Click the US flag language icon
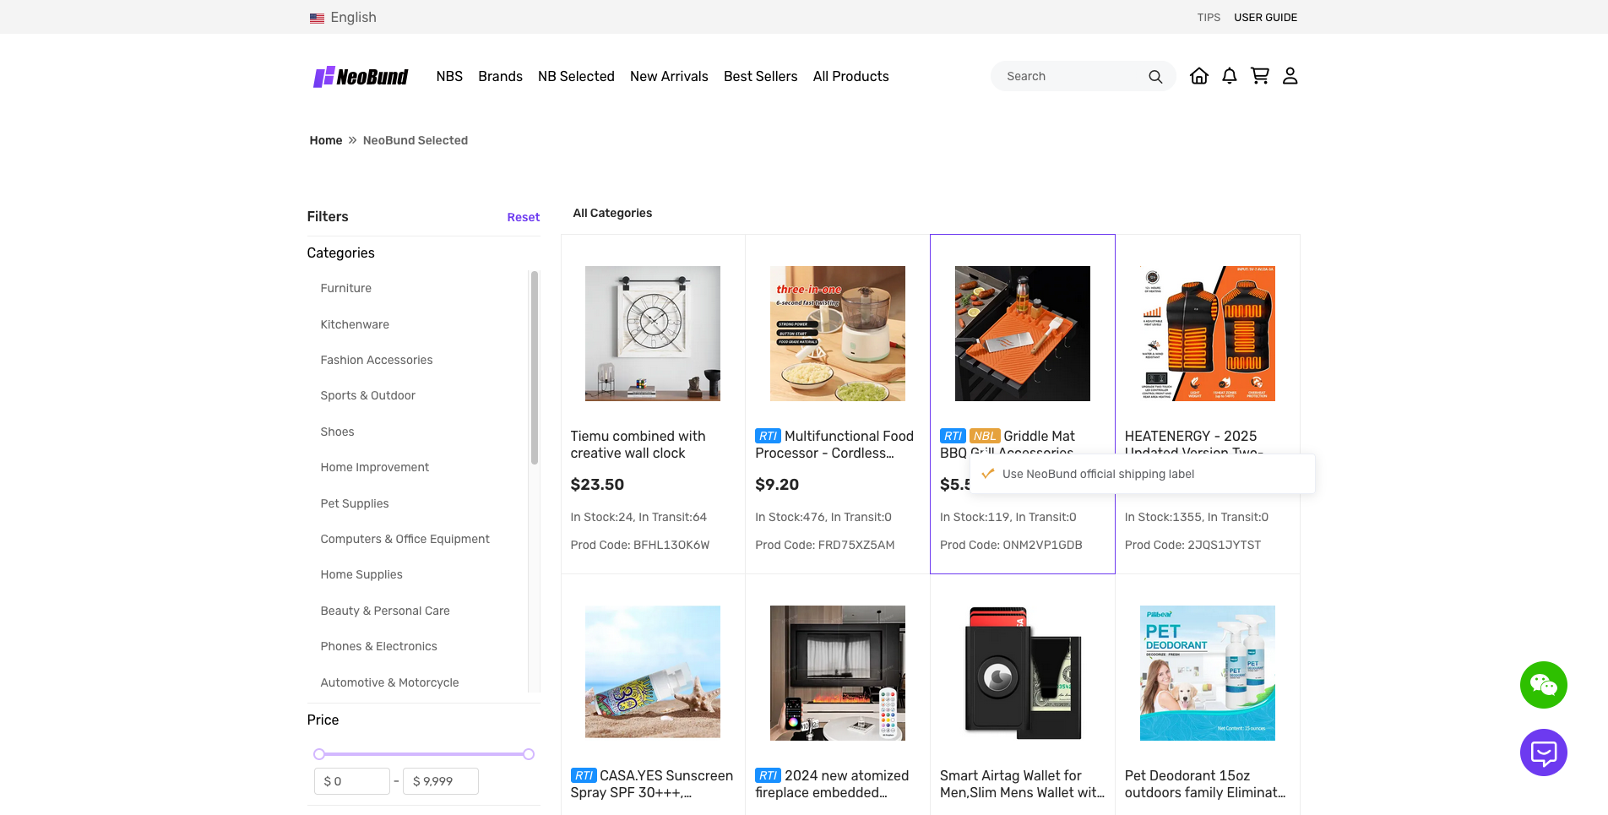Image resolution: width=1608 pixels, height=815 pixels. (x=317, y=18)
